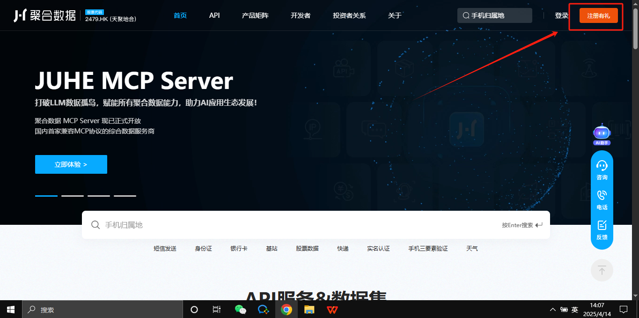Click the 立即体验 > button

tap(71, 164)
